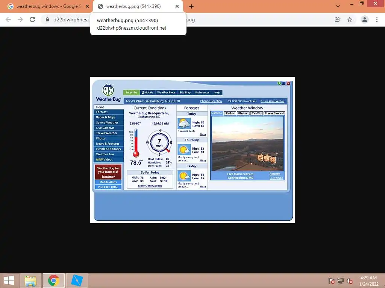Click the Refresh camera link
The width and height of the screenshot is (385, 288).
(274, 174)
